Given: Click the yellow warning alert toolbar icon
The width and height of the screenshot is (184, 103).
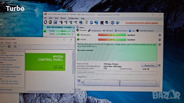Looking at the screenshot, I should coord(50,22).
